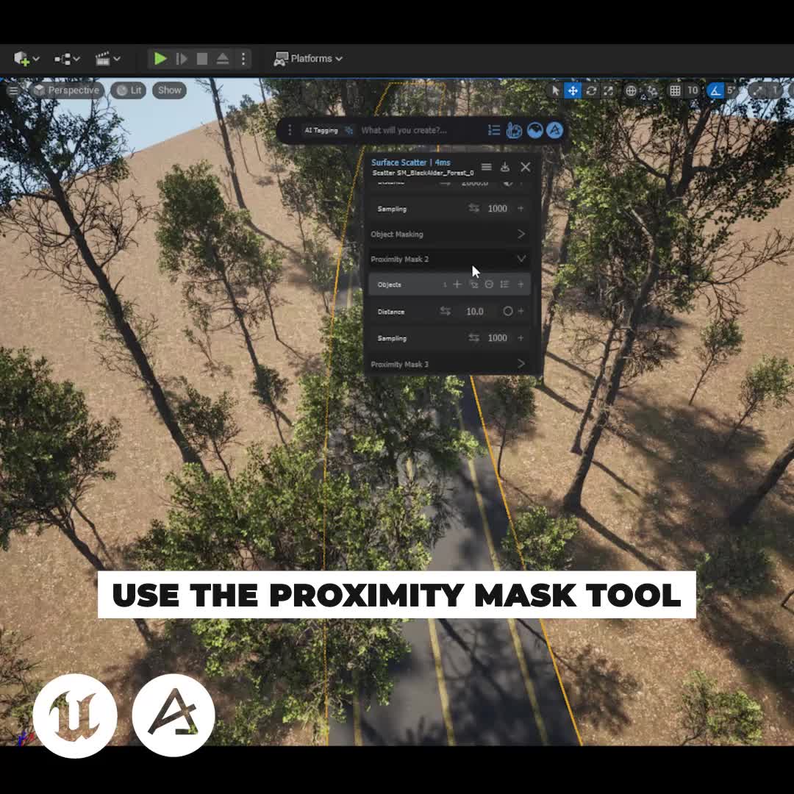
Task: Select the Scale tool in viewport toolbar
Action: click(x=608, y=90)
